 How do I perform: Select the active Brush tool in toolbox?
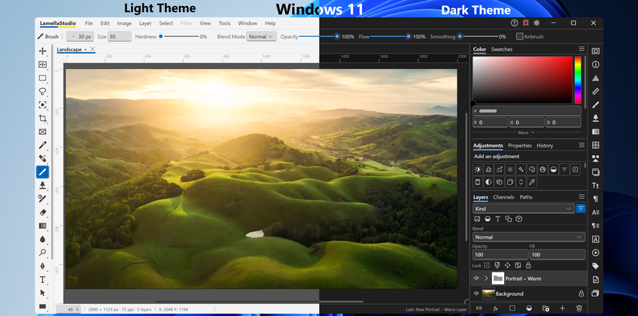[x=42, y=172]
